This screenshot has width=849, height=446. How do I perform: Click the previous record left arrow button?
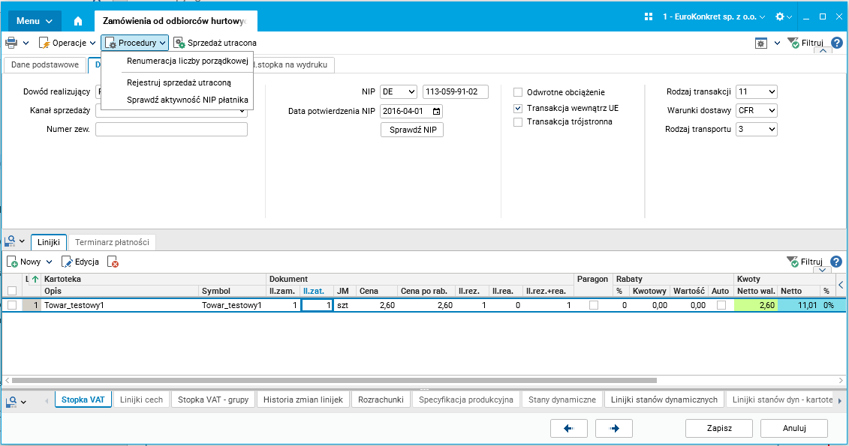click(568, 428)
